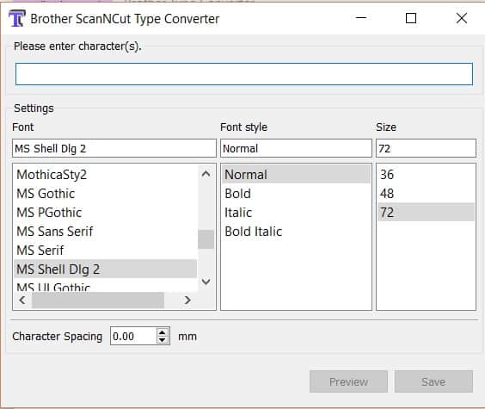Pick size 36
Image resolution: width=485 pixels, height=409 pixels.
(426, 174)
